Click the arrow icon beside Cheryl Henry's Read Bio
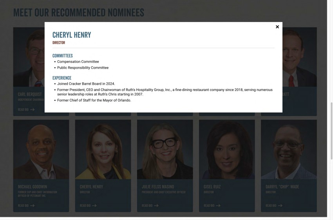The height and width of the screenshot is (220, 333). (x=94, y=205)
